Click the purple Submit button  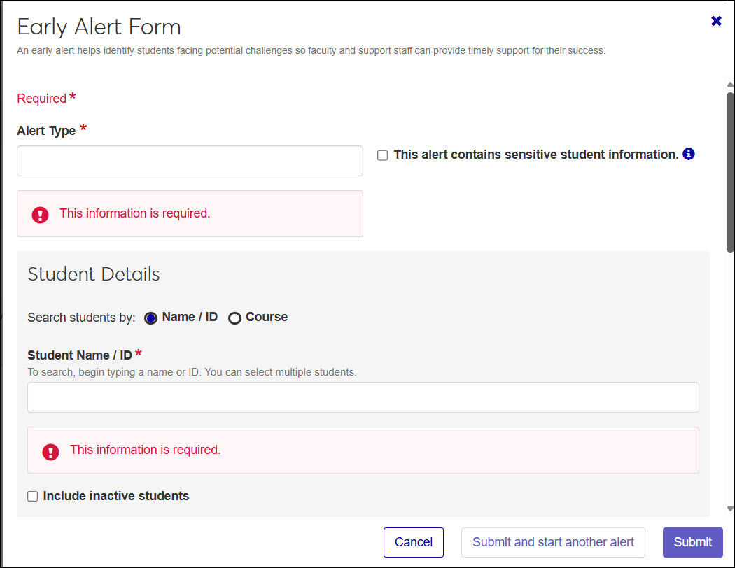tap(693, 542)
